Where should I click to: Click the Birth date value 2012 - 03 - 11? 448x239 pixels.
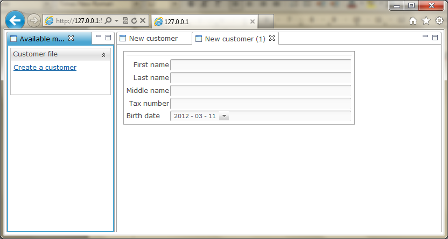tap(195, 116)
